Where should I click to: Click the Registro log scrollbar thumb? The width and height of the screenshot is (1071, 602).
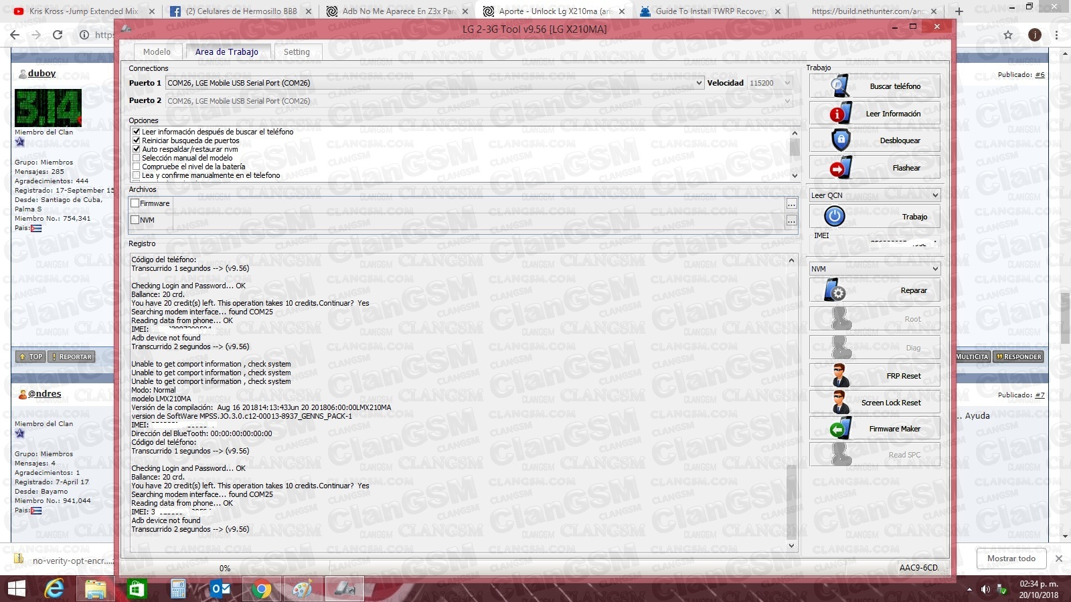pos(792,502)
